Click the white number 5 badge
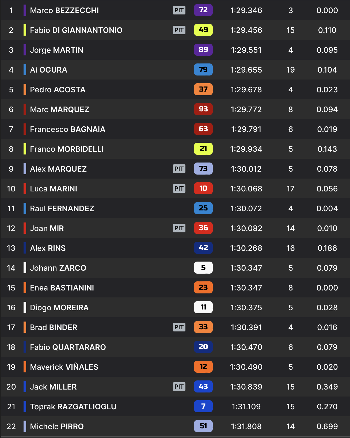This screenshot has height=438, width=350. [x=203, y=268]
